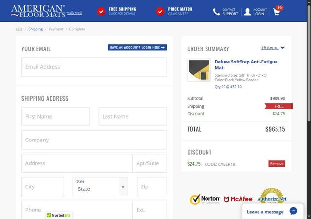311x219 pixels.
Task: Click the Contact Support phone icon
Action: point(216,12)
